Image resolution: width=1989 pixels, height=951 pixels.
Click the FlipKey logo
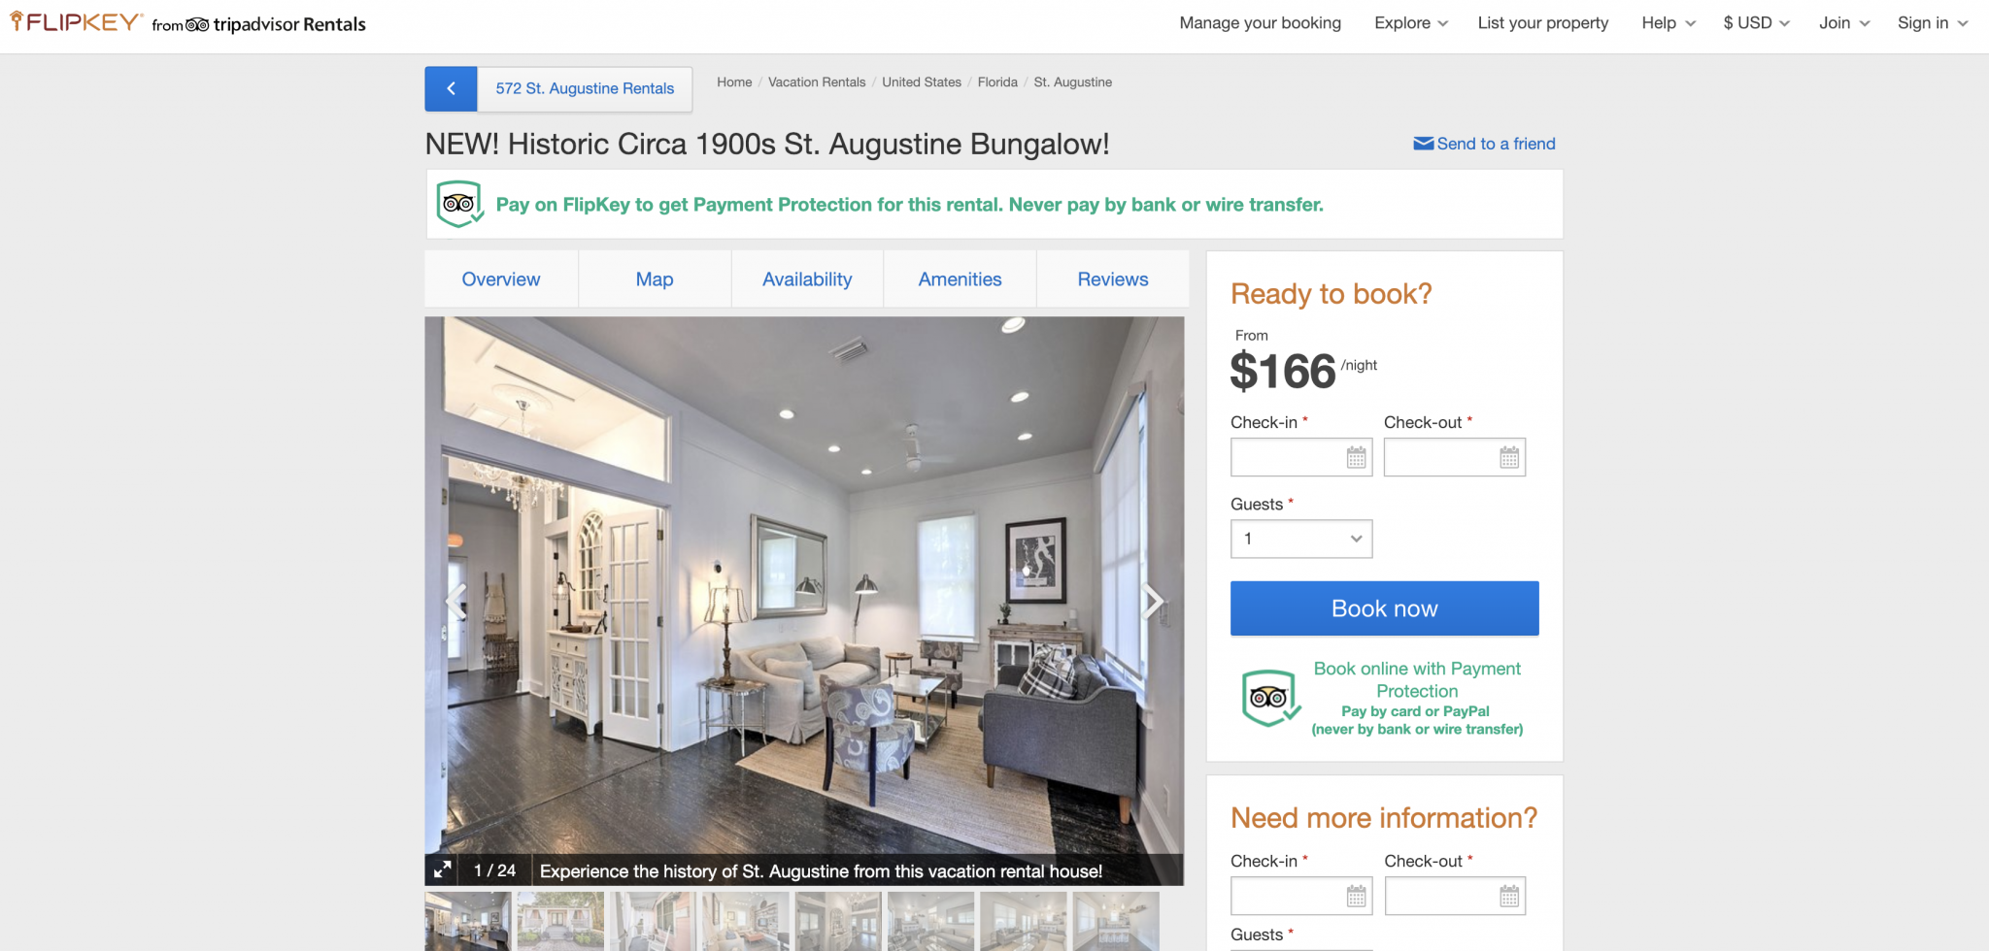click(76, 22)
